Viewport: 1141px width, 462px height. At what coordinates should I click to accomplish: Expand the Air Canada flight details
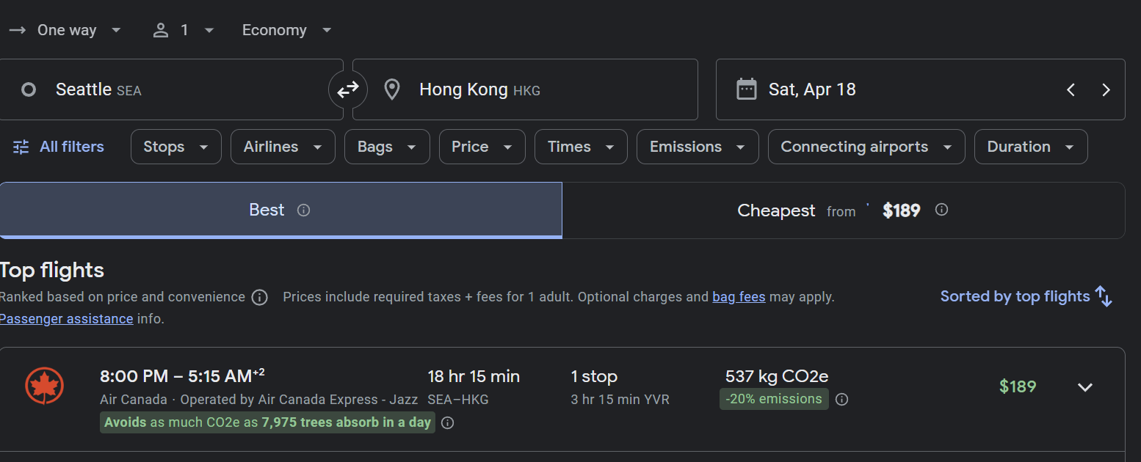[x=1084, y=387]
